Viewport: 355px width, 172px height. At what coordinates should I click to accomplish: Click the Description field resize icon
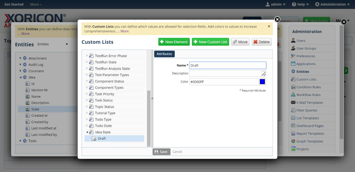click(x=263, y=74)
